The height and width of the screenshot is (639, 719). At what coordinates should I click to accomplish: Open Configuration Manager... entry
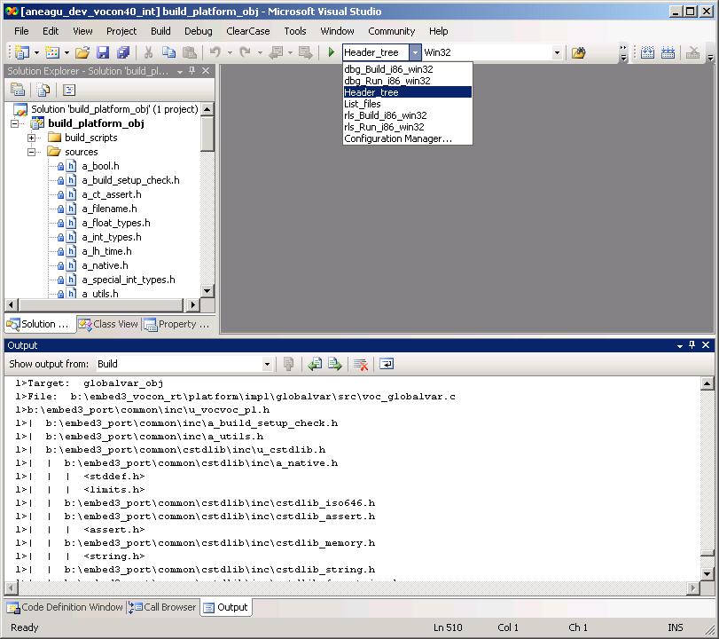point(408,138)
